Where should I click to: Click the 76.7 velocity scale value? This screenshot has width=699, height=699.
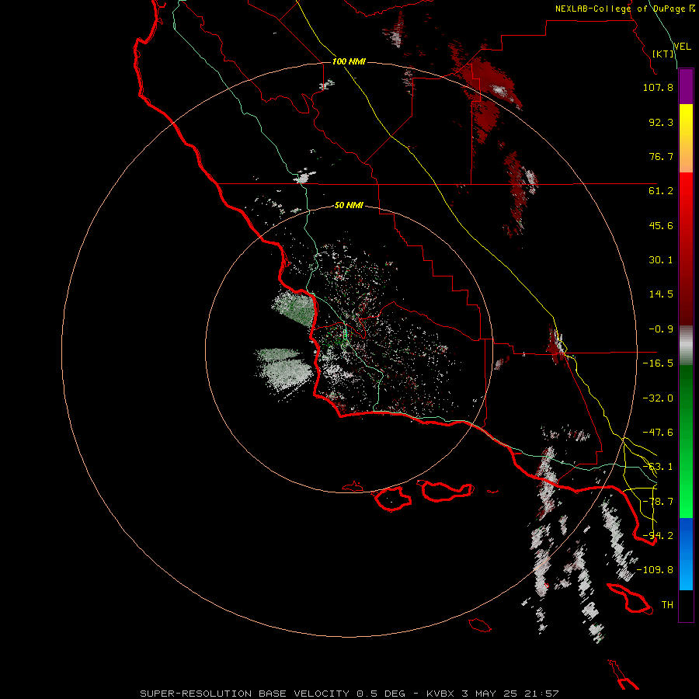661,156
